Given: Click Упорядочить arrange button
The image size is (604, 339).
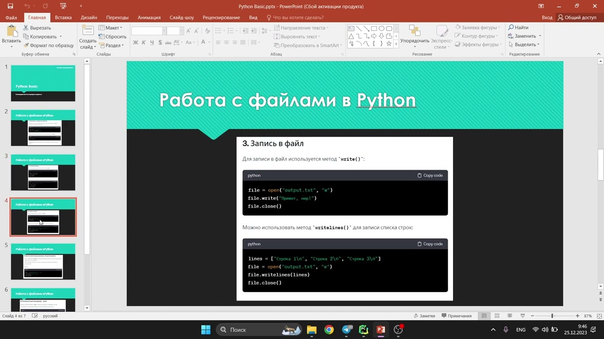Looking at the screenshot, I should coord(415,37).
